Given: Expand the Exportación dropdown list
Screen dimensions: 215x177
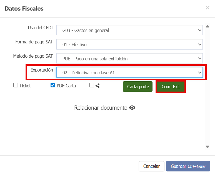Looking at the screenshot, I should (x=129, y=73).
